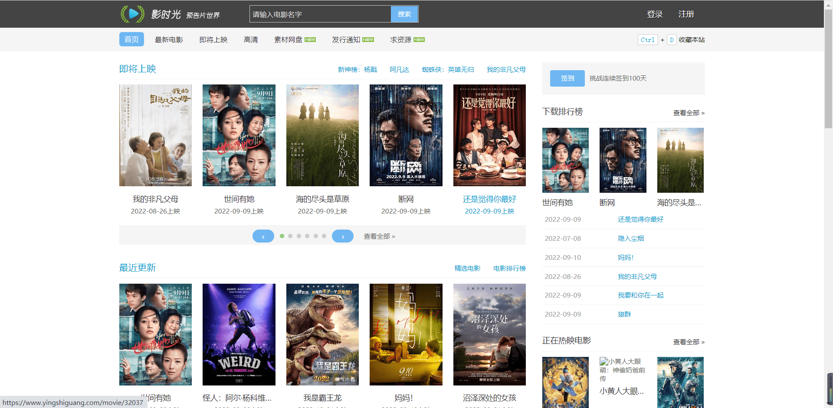Select the 首页 home tab

click(x=131, y=39)
